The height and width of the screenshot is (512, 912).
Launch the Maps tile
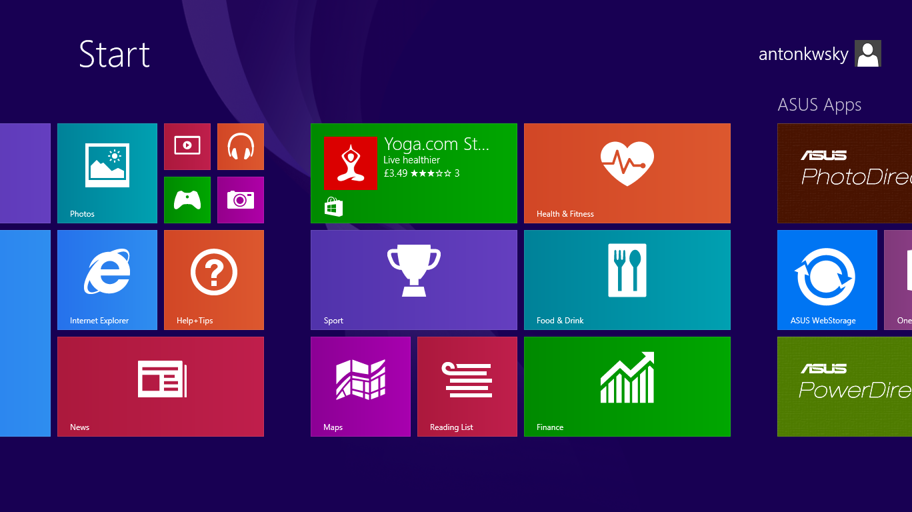(361, 387)
